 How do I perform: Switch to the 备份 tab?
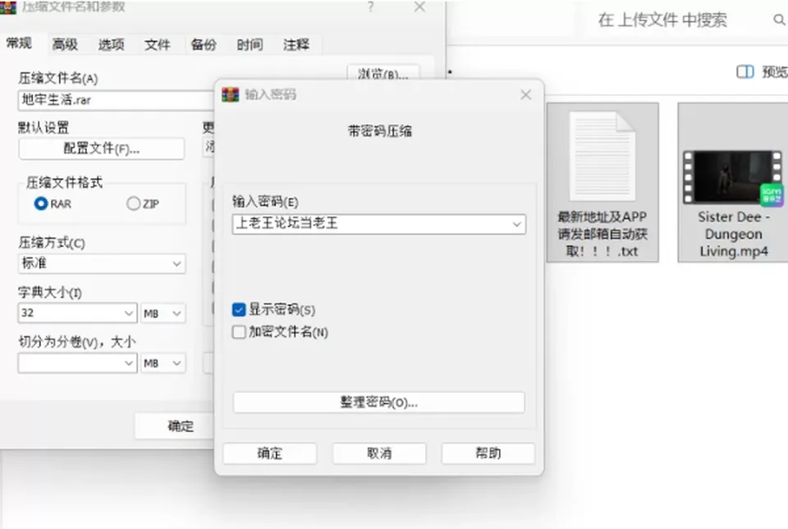pyautogui.click(x=204, y=44)
